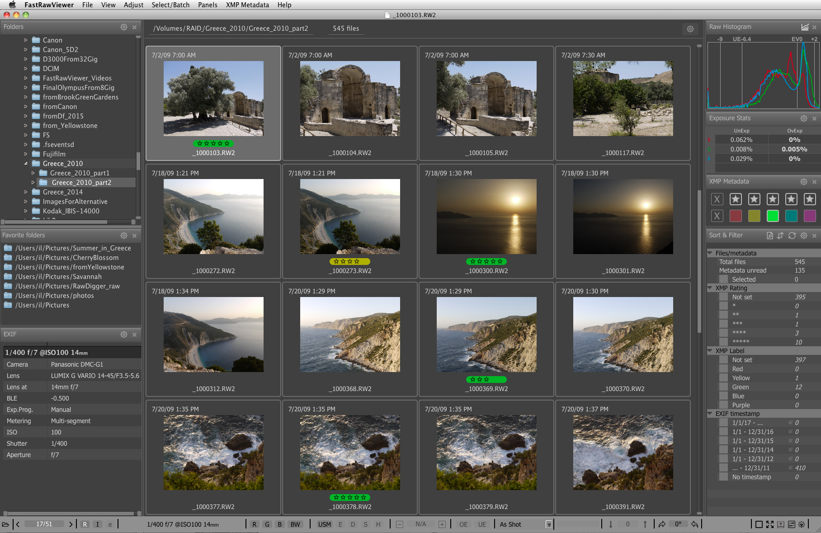Clear the XMP star rating with X button
Screen dimensions: 821x533
coord(717,199)
